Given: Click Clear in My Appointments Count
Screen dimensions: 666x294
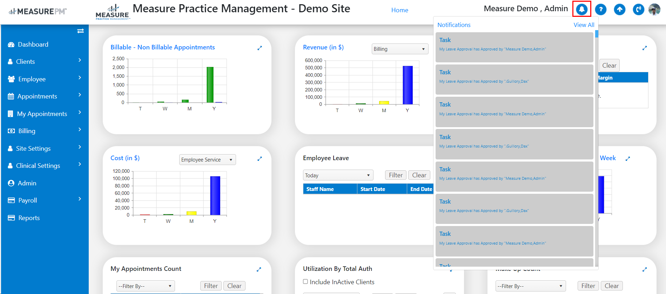Looking at the screenshot, I should (x=234, y=286).
